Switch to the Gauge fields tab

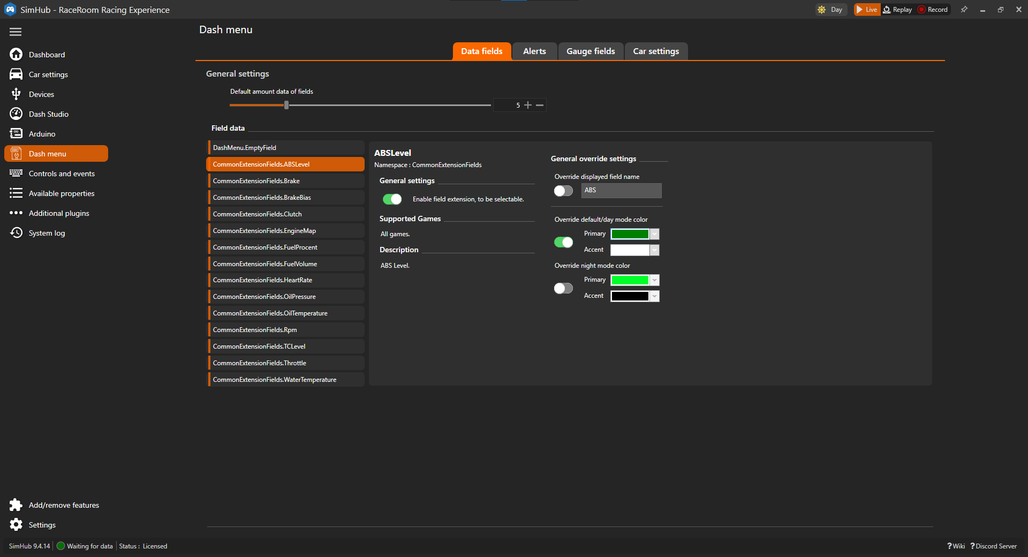[591, 51]
